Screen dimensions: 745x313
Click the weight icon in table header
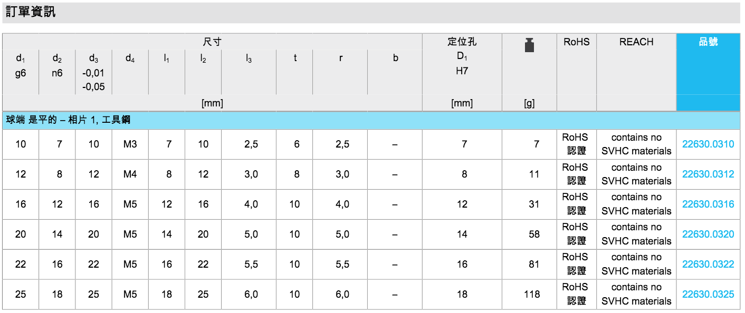click(x=529, y=45)
